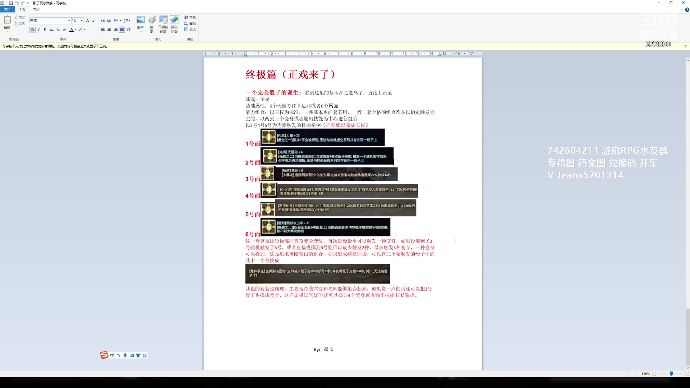The width and height of the screenshot is (690, 388).
Task: Enable underline with the U button
Action: click(x=45, y=30)
